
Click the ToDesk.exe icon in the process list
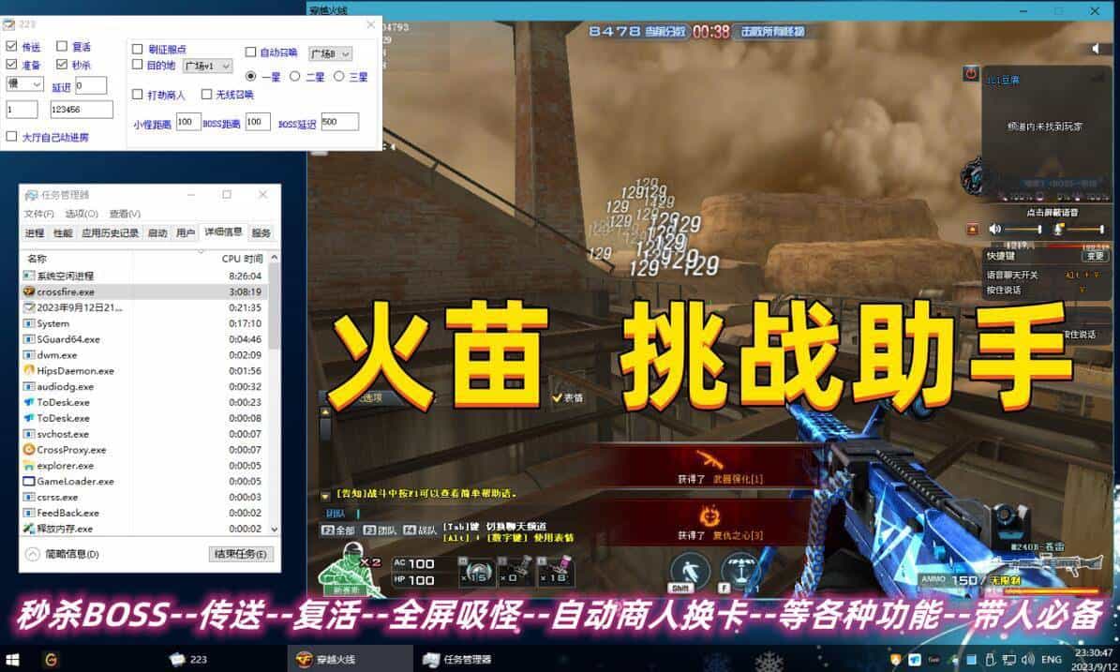pyautogui.click(x=31, y=402)
